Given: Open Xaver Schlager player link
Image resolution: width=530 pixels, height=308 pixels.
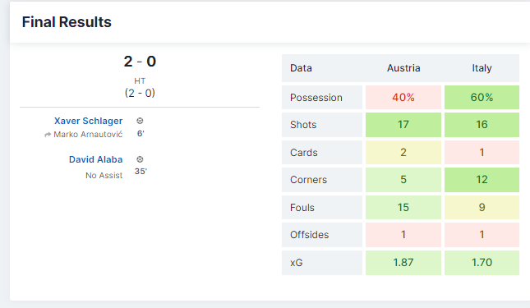Looking at the screenshot, I should click(88, 121).
